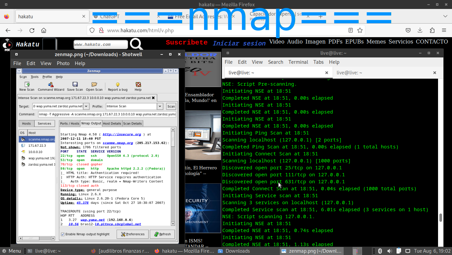Screen dimensions: 452x255
Task: Open the Terminal menu in terminal window
Action: (x=298, y=62)
